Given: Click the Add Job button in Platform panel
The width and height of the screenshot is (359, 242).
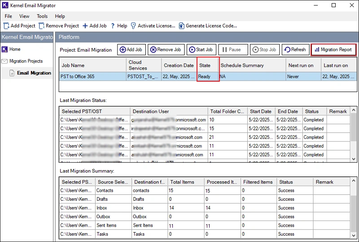Looking at the screenshot, I should click(x=131, y=49).
